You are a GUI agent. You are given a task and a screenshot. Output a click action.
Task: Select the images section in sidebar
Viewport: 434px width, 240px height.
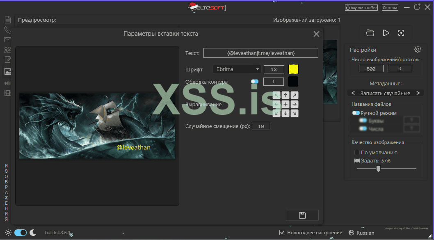(7, 71)
